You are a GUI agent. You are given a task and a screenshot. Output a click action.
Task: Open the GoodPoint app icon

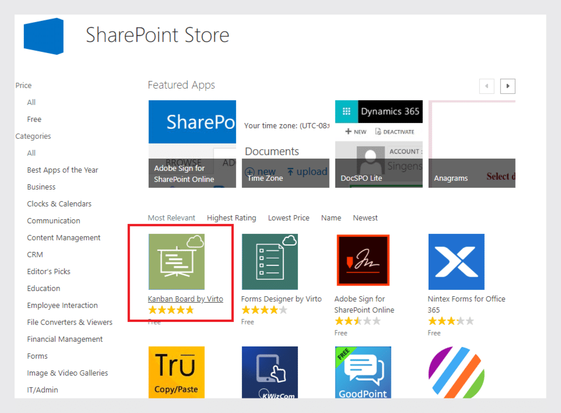coord(363,372)
